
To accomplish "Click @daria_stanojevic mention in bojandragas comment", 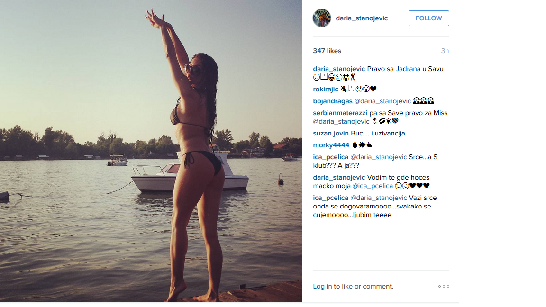I will [x=382, y=101].
